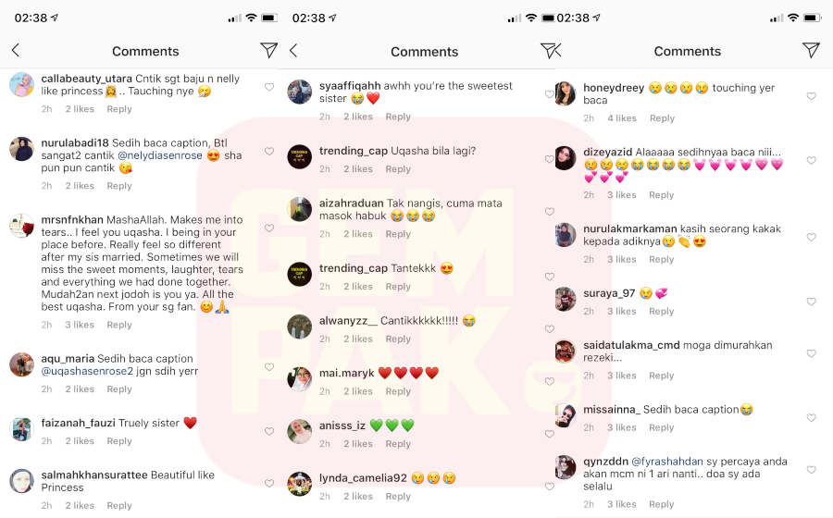833x518 pixels.
Task: Open the @uqashasenrose2 mention link
Action: (x=87, y=371)
